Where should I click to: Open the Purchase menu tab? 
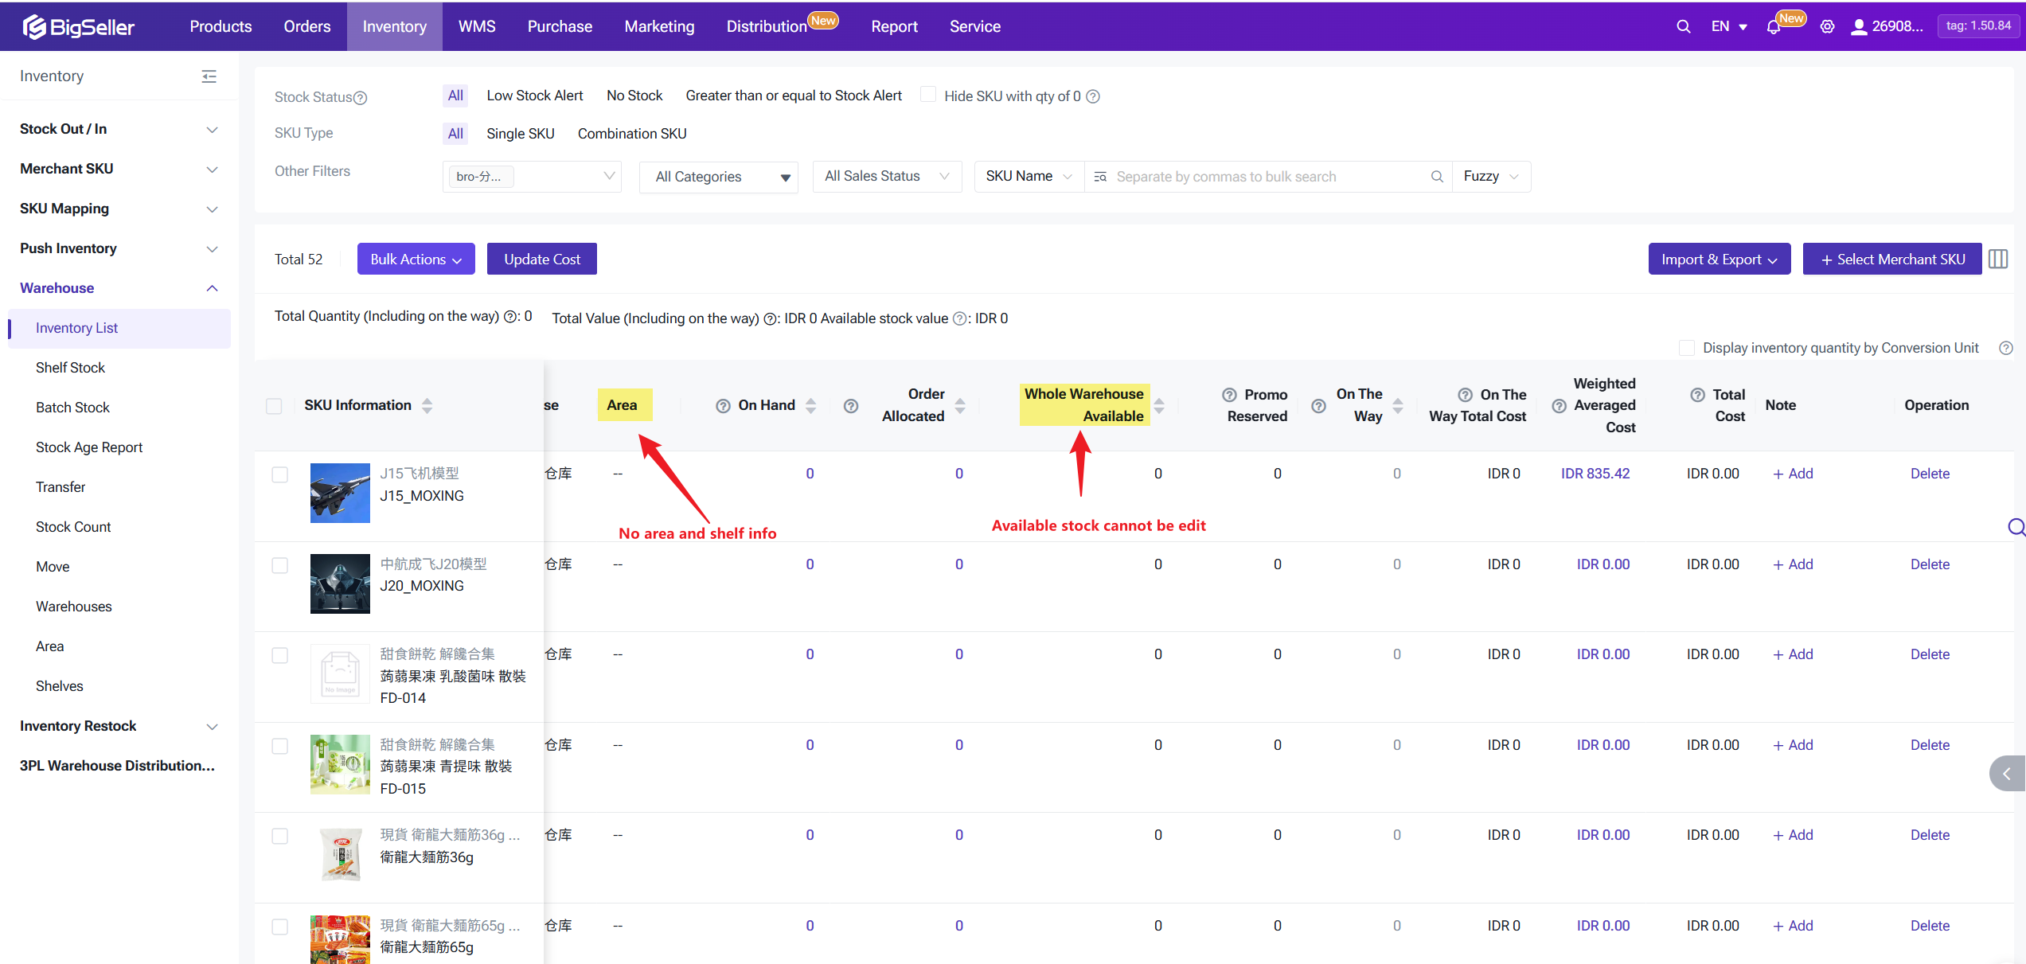[560, 26]
